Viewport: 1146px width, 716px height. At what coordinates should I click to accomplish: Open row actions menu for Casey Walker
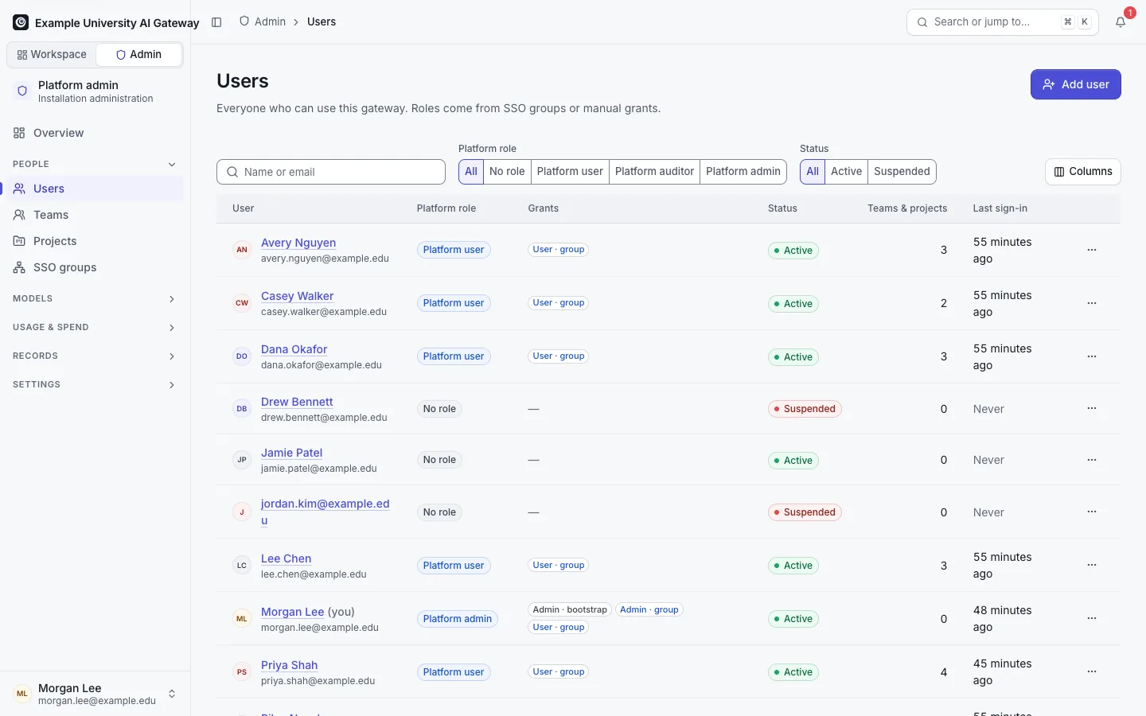[x=1092, y=303]
